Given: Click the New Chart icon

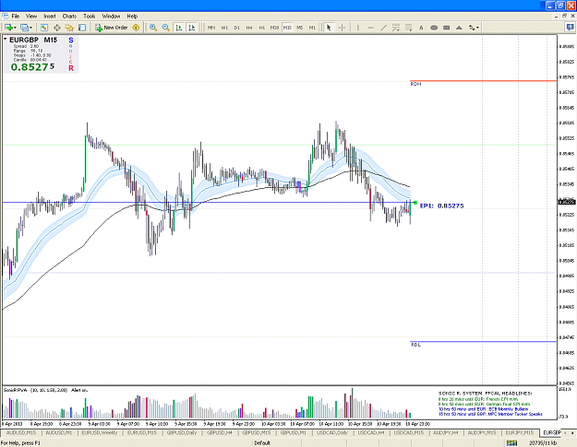Looking at the screenshot, I should pyautogui.click(x=8, y=28).
